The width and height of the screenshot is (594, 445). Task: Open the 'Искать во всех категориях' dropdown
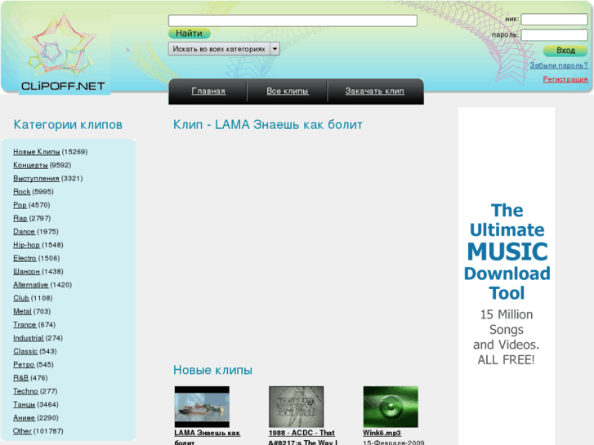click(224, 49)
